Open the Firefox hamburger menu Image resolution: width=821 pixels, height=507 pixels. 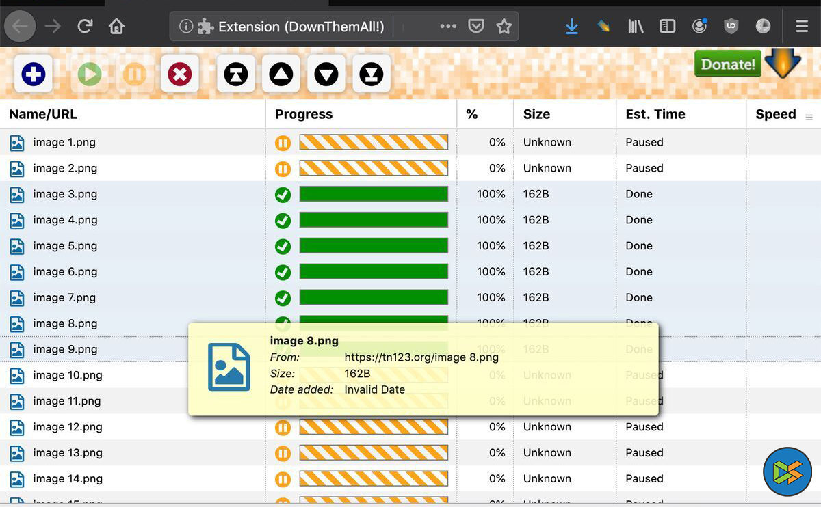(802, 27)
